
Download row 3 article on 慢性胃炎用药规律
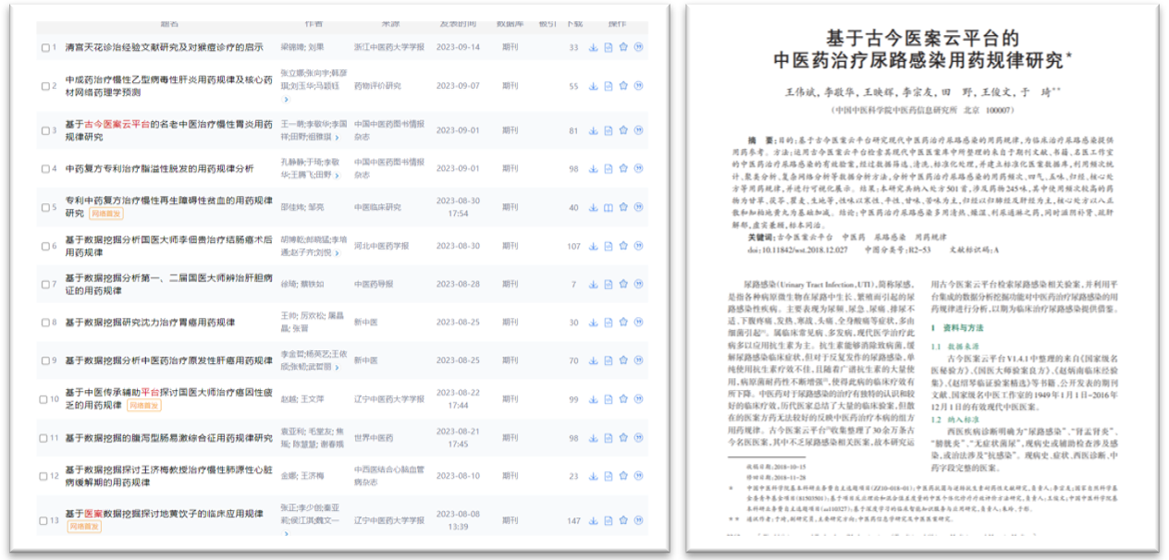(593, 129)
